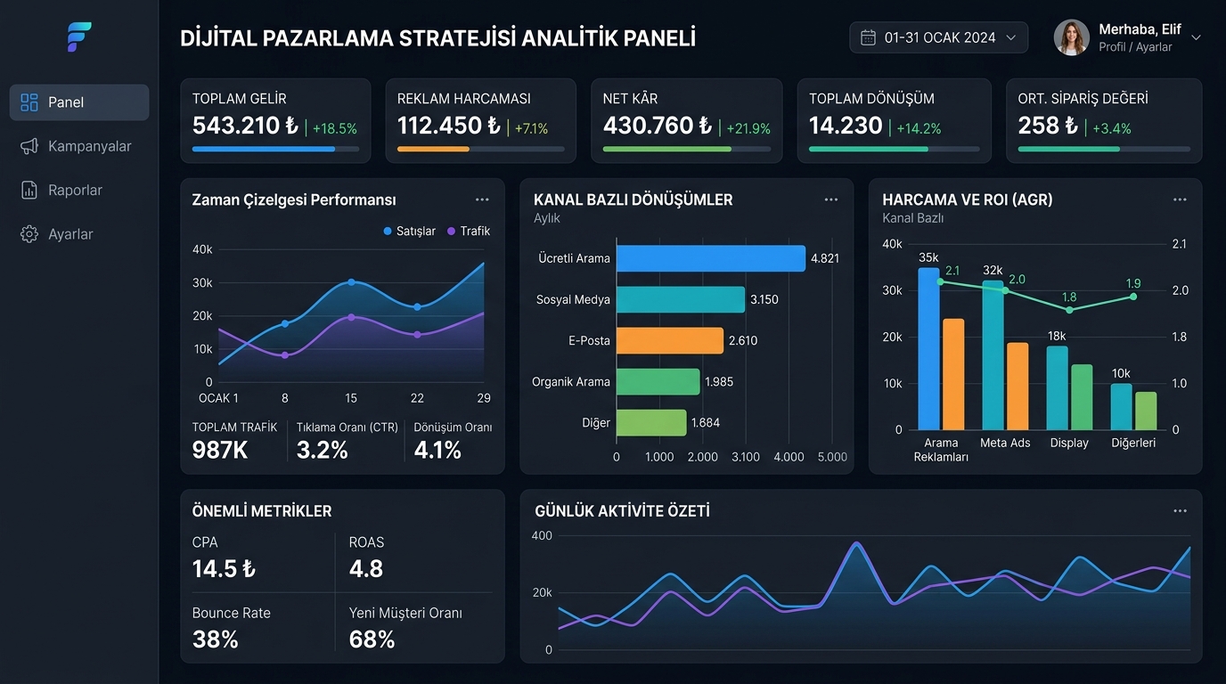1226x684 pixels.
Task: Click the Merhaba, Elif greeting
Action: tap(1140, 29)
